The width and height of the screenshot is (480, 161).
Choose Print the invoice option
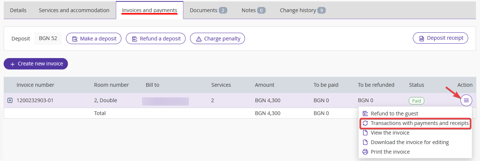390,152
